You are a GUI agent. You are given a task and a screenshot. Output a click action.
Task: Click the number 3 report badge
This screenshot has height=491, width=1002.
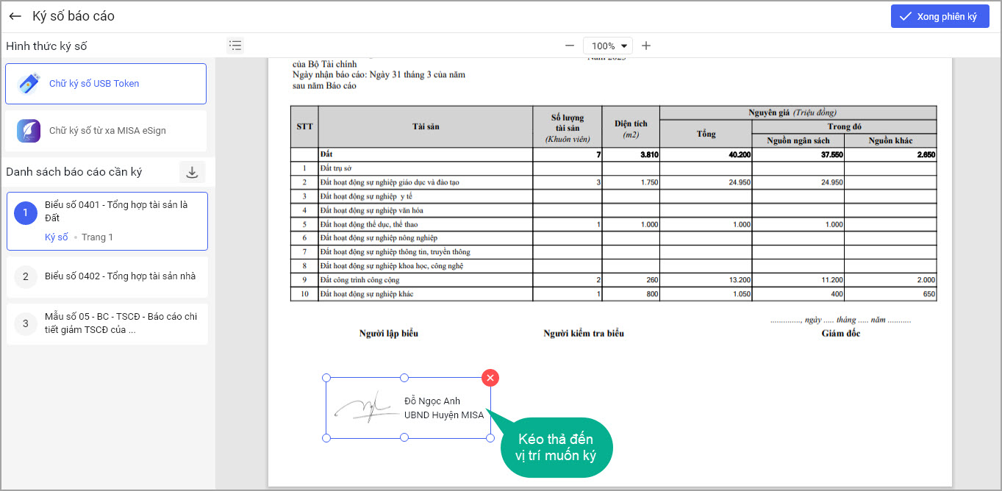click(26, 323)
